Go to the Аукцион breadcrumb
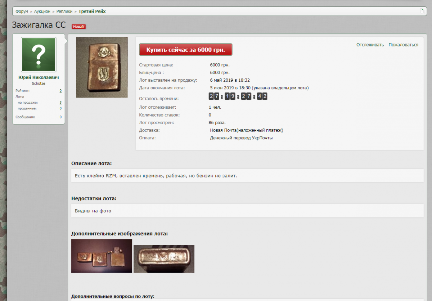The width and height of the screenshot is (432, 301). [x=42, y=12]
